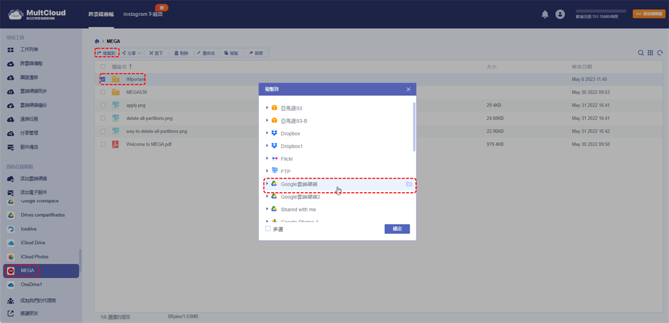
Task: Check the way-to-delete-all-partitions.png checkbox
Action: (103, 131)
